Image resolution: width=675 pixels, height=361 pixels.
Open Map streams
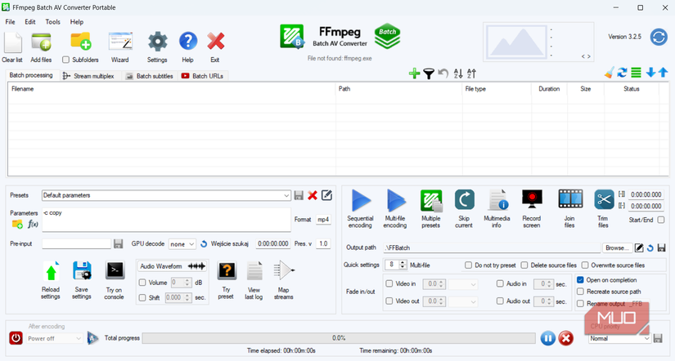284,271
